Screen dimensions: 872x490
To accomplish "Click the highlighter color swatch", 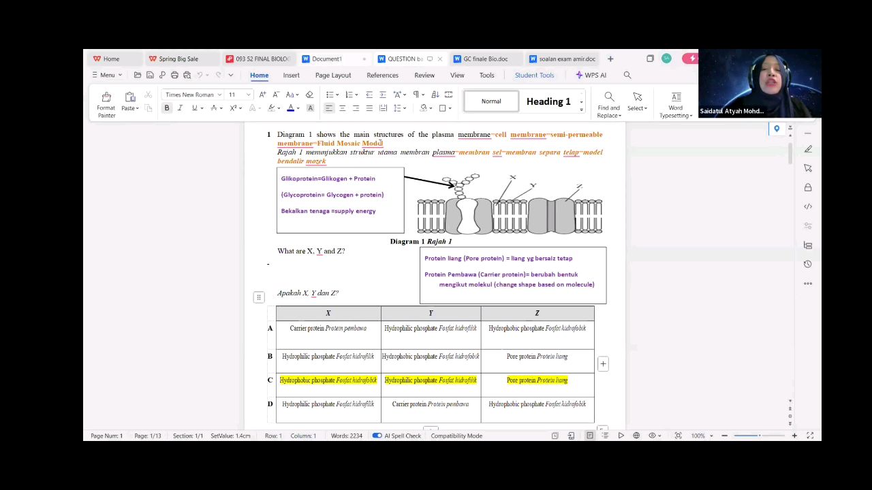I will [x=272, y=108].
